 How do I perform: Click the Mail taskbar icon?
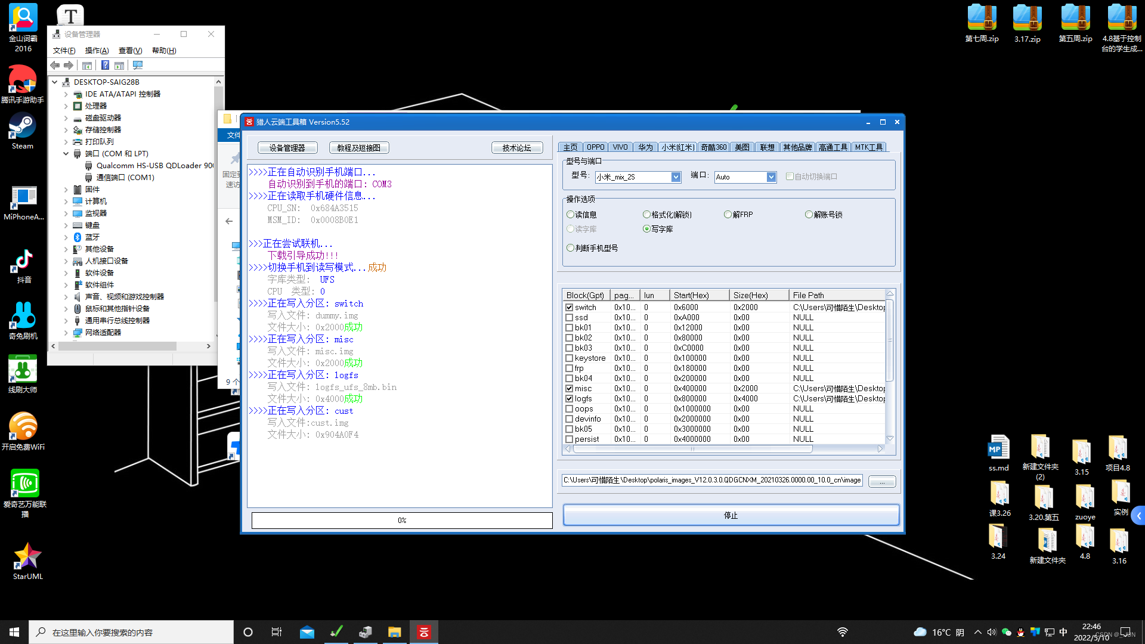pyautogui.click(x=307, y=632)
